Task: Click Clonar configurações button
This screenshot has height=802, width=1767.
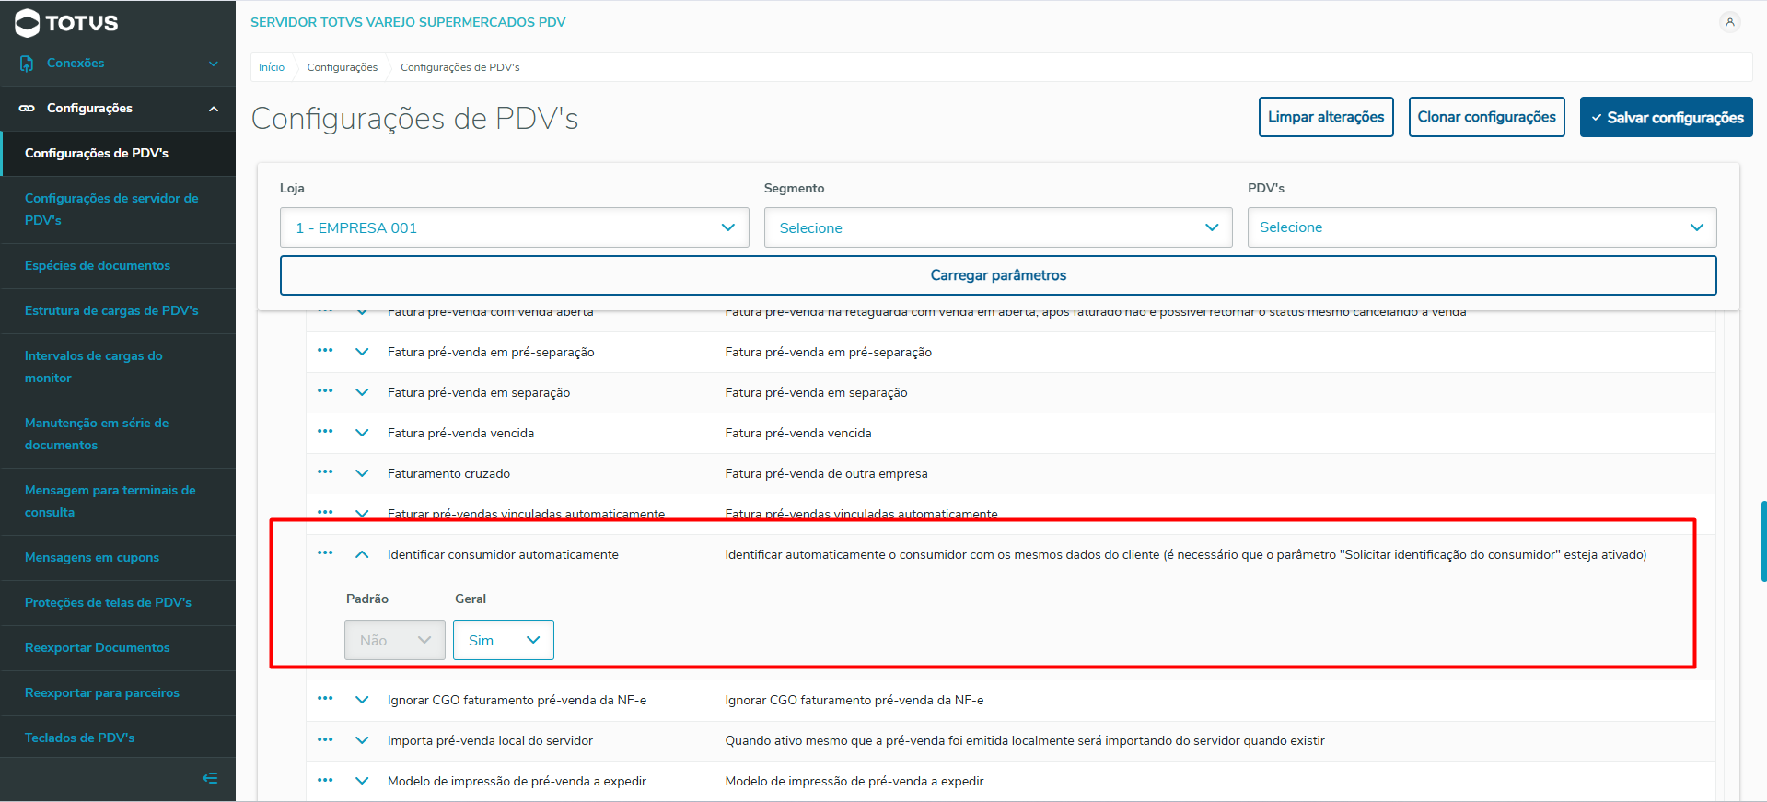Action: point(1486,117)
